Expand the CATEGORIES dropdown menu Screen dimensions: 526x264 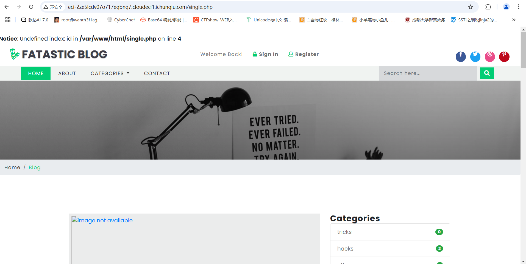tap(110, 73)
